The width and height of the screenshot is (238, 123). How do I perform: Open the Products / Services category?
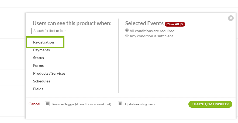49,74
